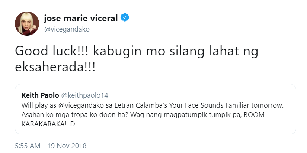Click 'KARAKARAKA! :D' in the quoted tweet

coord(48,124)
